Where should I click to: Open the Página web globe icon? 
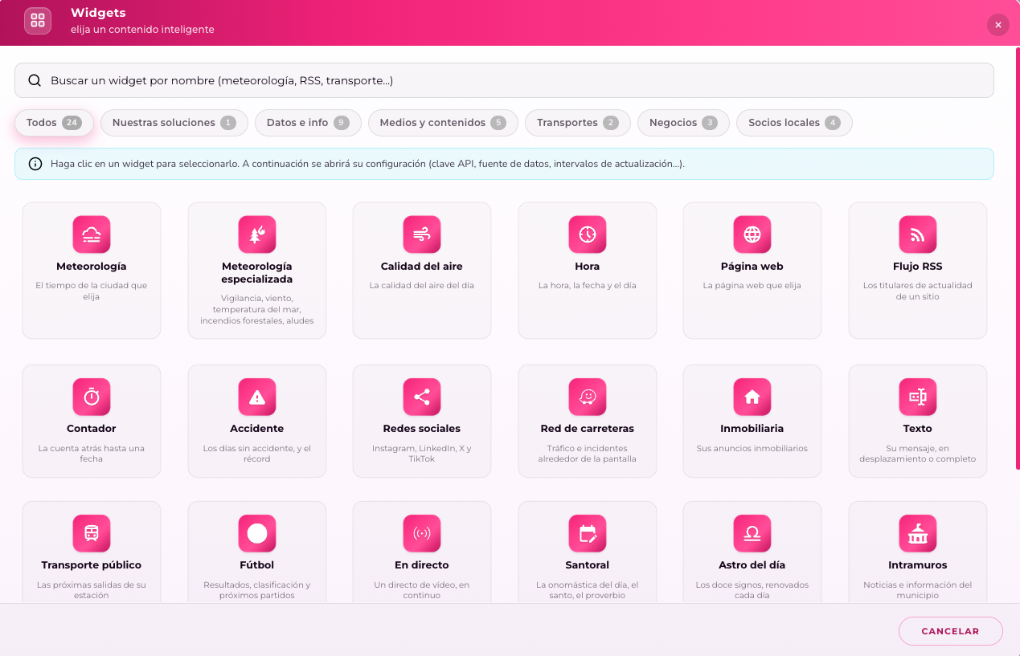pos(752,234)
